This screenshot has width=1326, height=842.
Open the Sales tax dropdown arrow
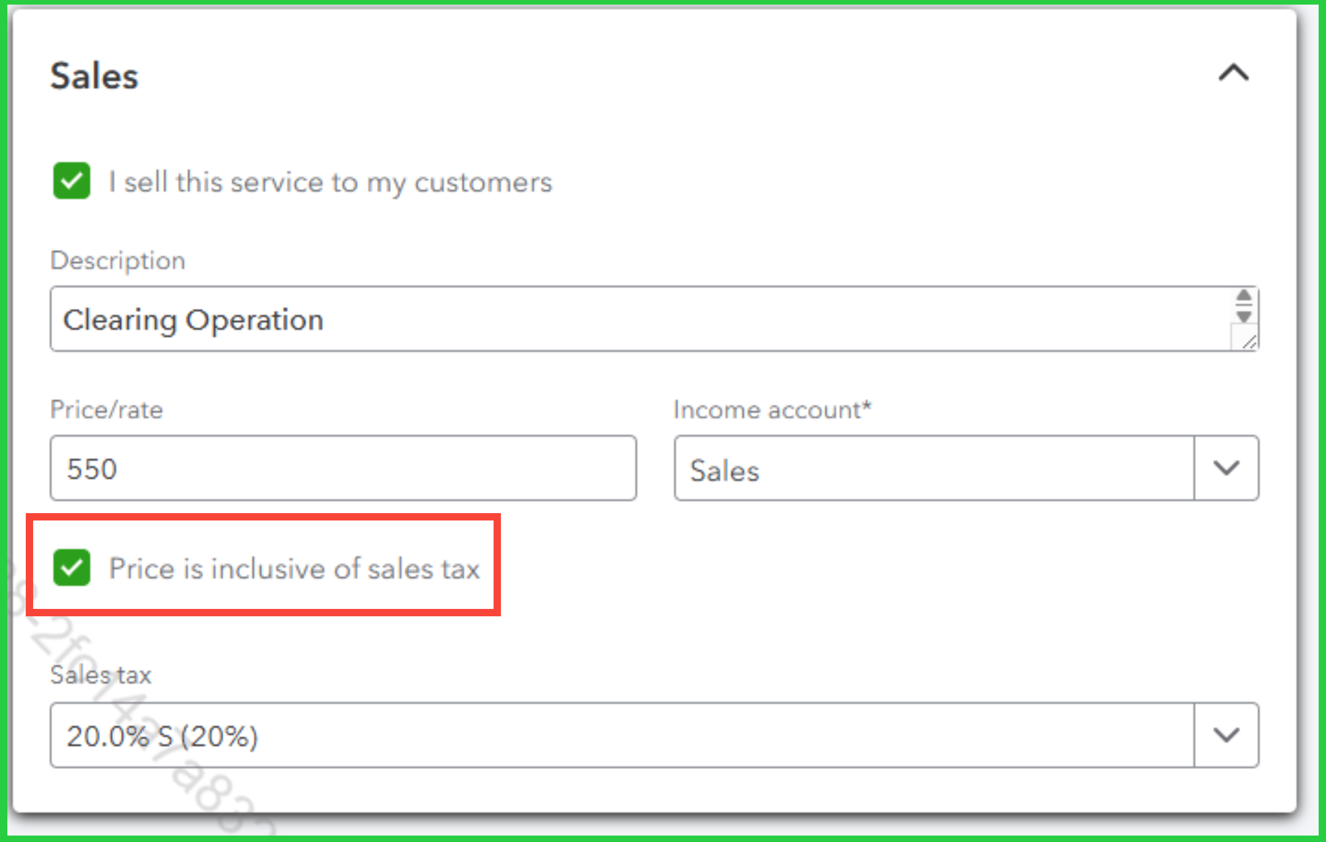point(1226,735)
